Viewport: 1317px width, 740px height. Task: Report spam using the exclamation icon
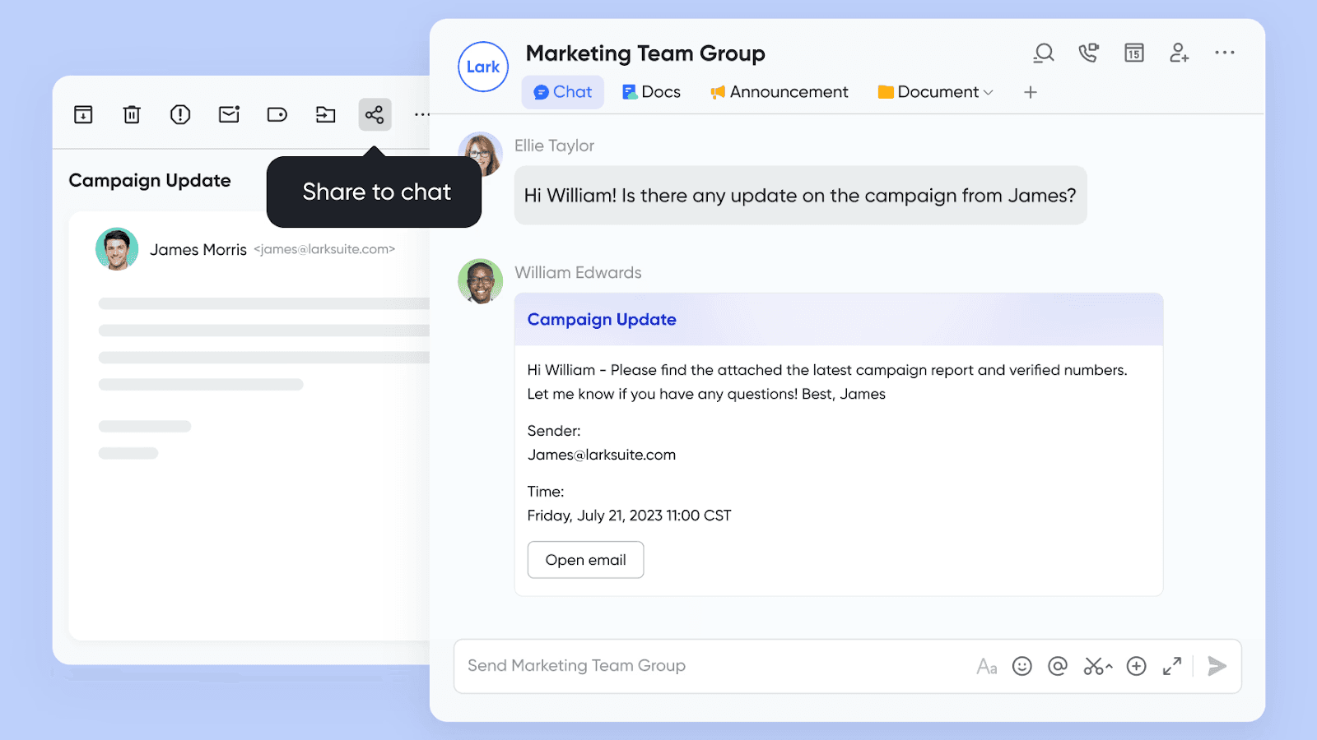pyautogui.click(x=180, y=114)
